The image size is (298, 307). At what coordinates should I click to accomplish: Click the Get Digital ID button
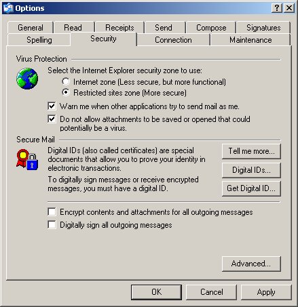point(251,188)
